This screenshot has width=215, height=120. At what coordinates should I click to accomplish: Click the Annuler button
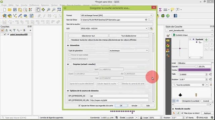(134, 106)
